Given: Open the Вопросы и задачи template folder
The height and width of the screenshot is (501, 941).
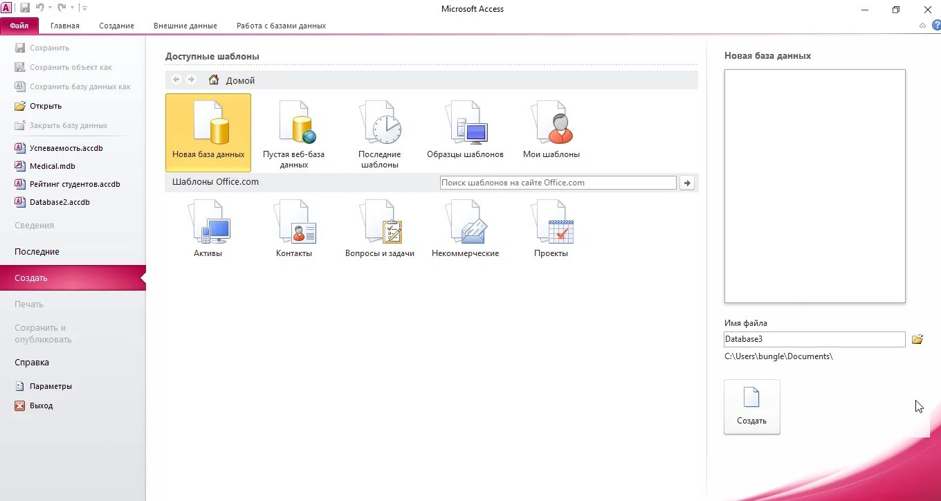Looking at the screenshot, I should [x=380, y=229].
